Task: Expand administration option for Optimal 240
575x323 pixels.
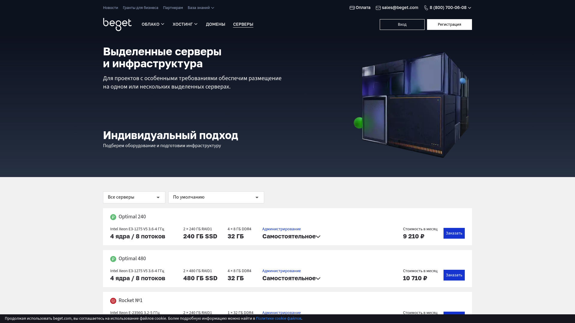Action: 291,237
